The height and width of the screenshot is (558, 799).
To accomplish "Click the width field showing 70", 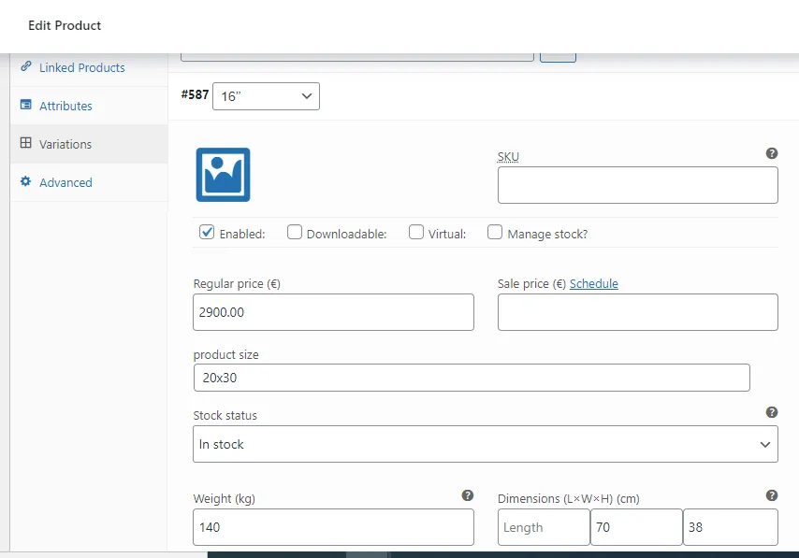I will coord(636,527).
